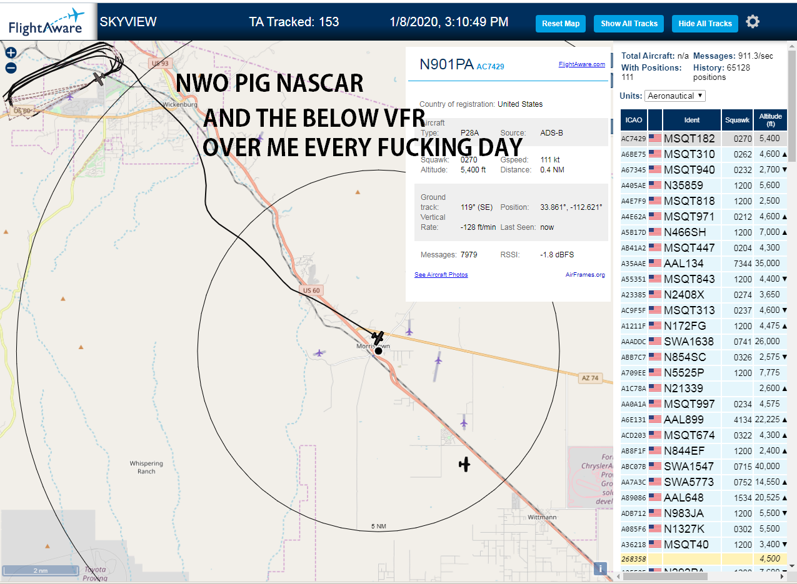Select black aircraft icon west of Wickenburg
This screenshot has width=797, height=584.
click(x=99, y=78)
